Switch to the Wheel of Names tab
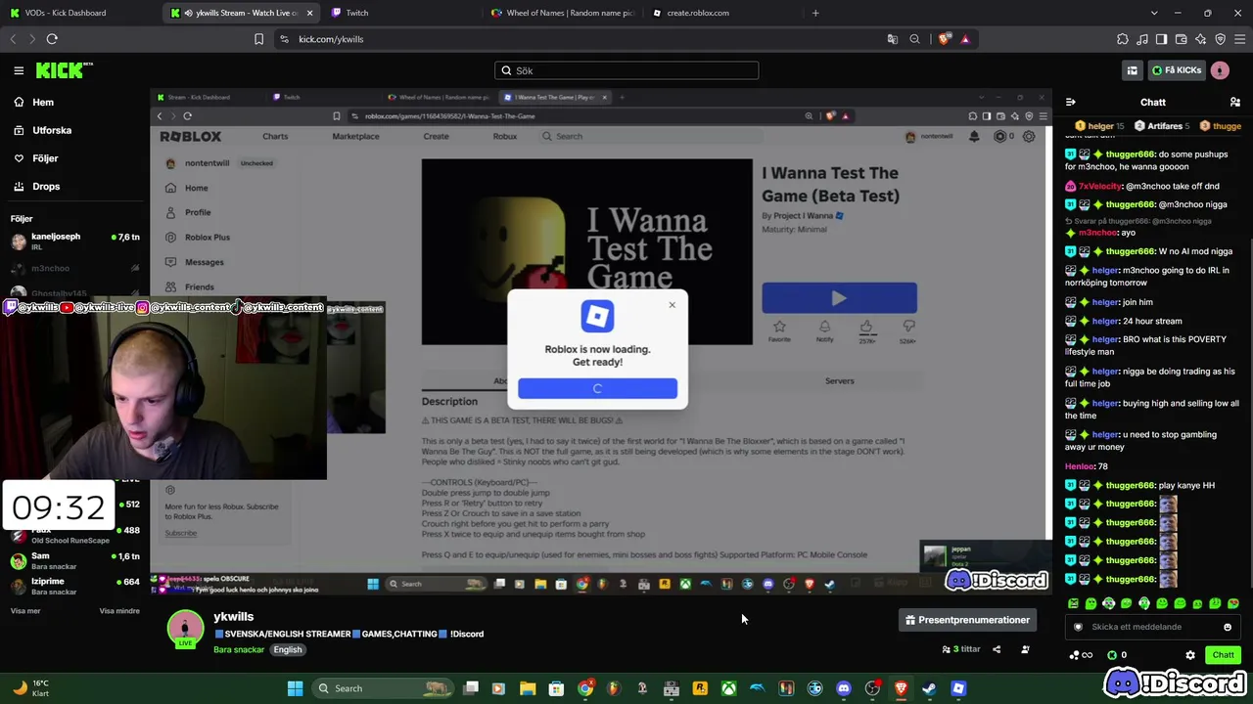1253x704 pixels. [562, 13]
